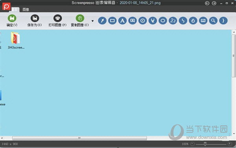Click the horizontal scrollbar left arrow
236x148 pixels.
[x=2, y=138]
